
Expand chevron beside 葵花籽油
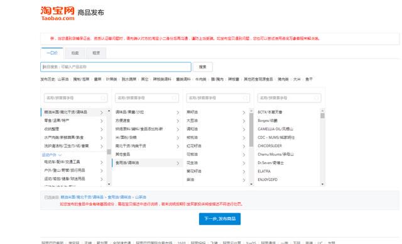click(244, 172)
